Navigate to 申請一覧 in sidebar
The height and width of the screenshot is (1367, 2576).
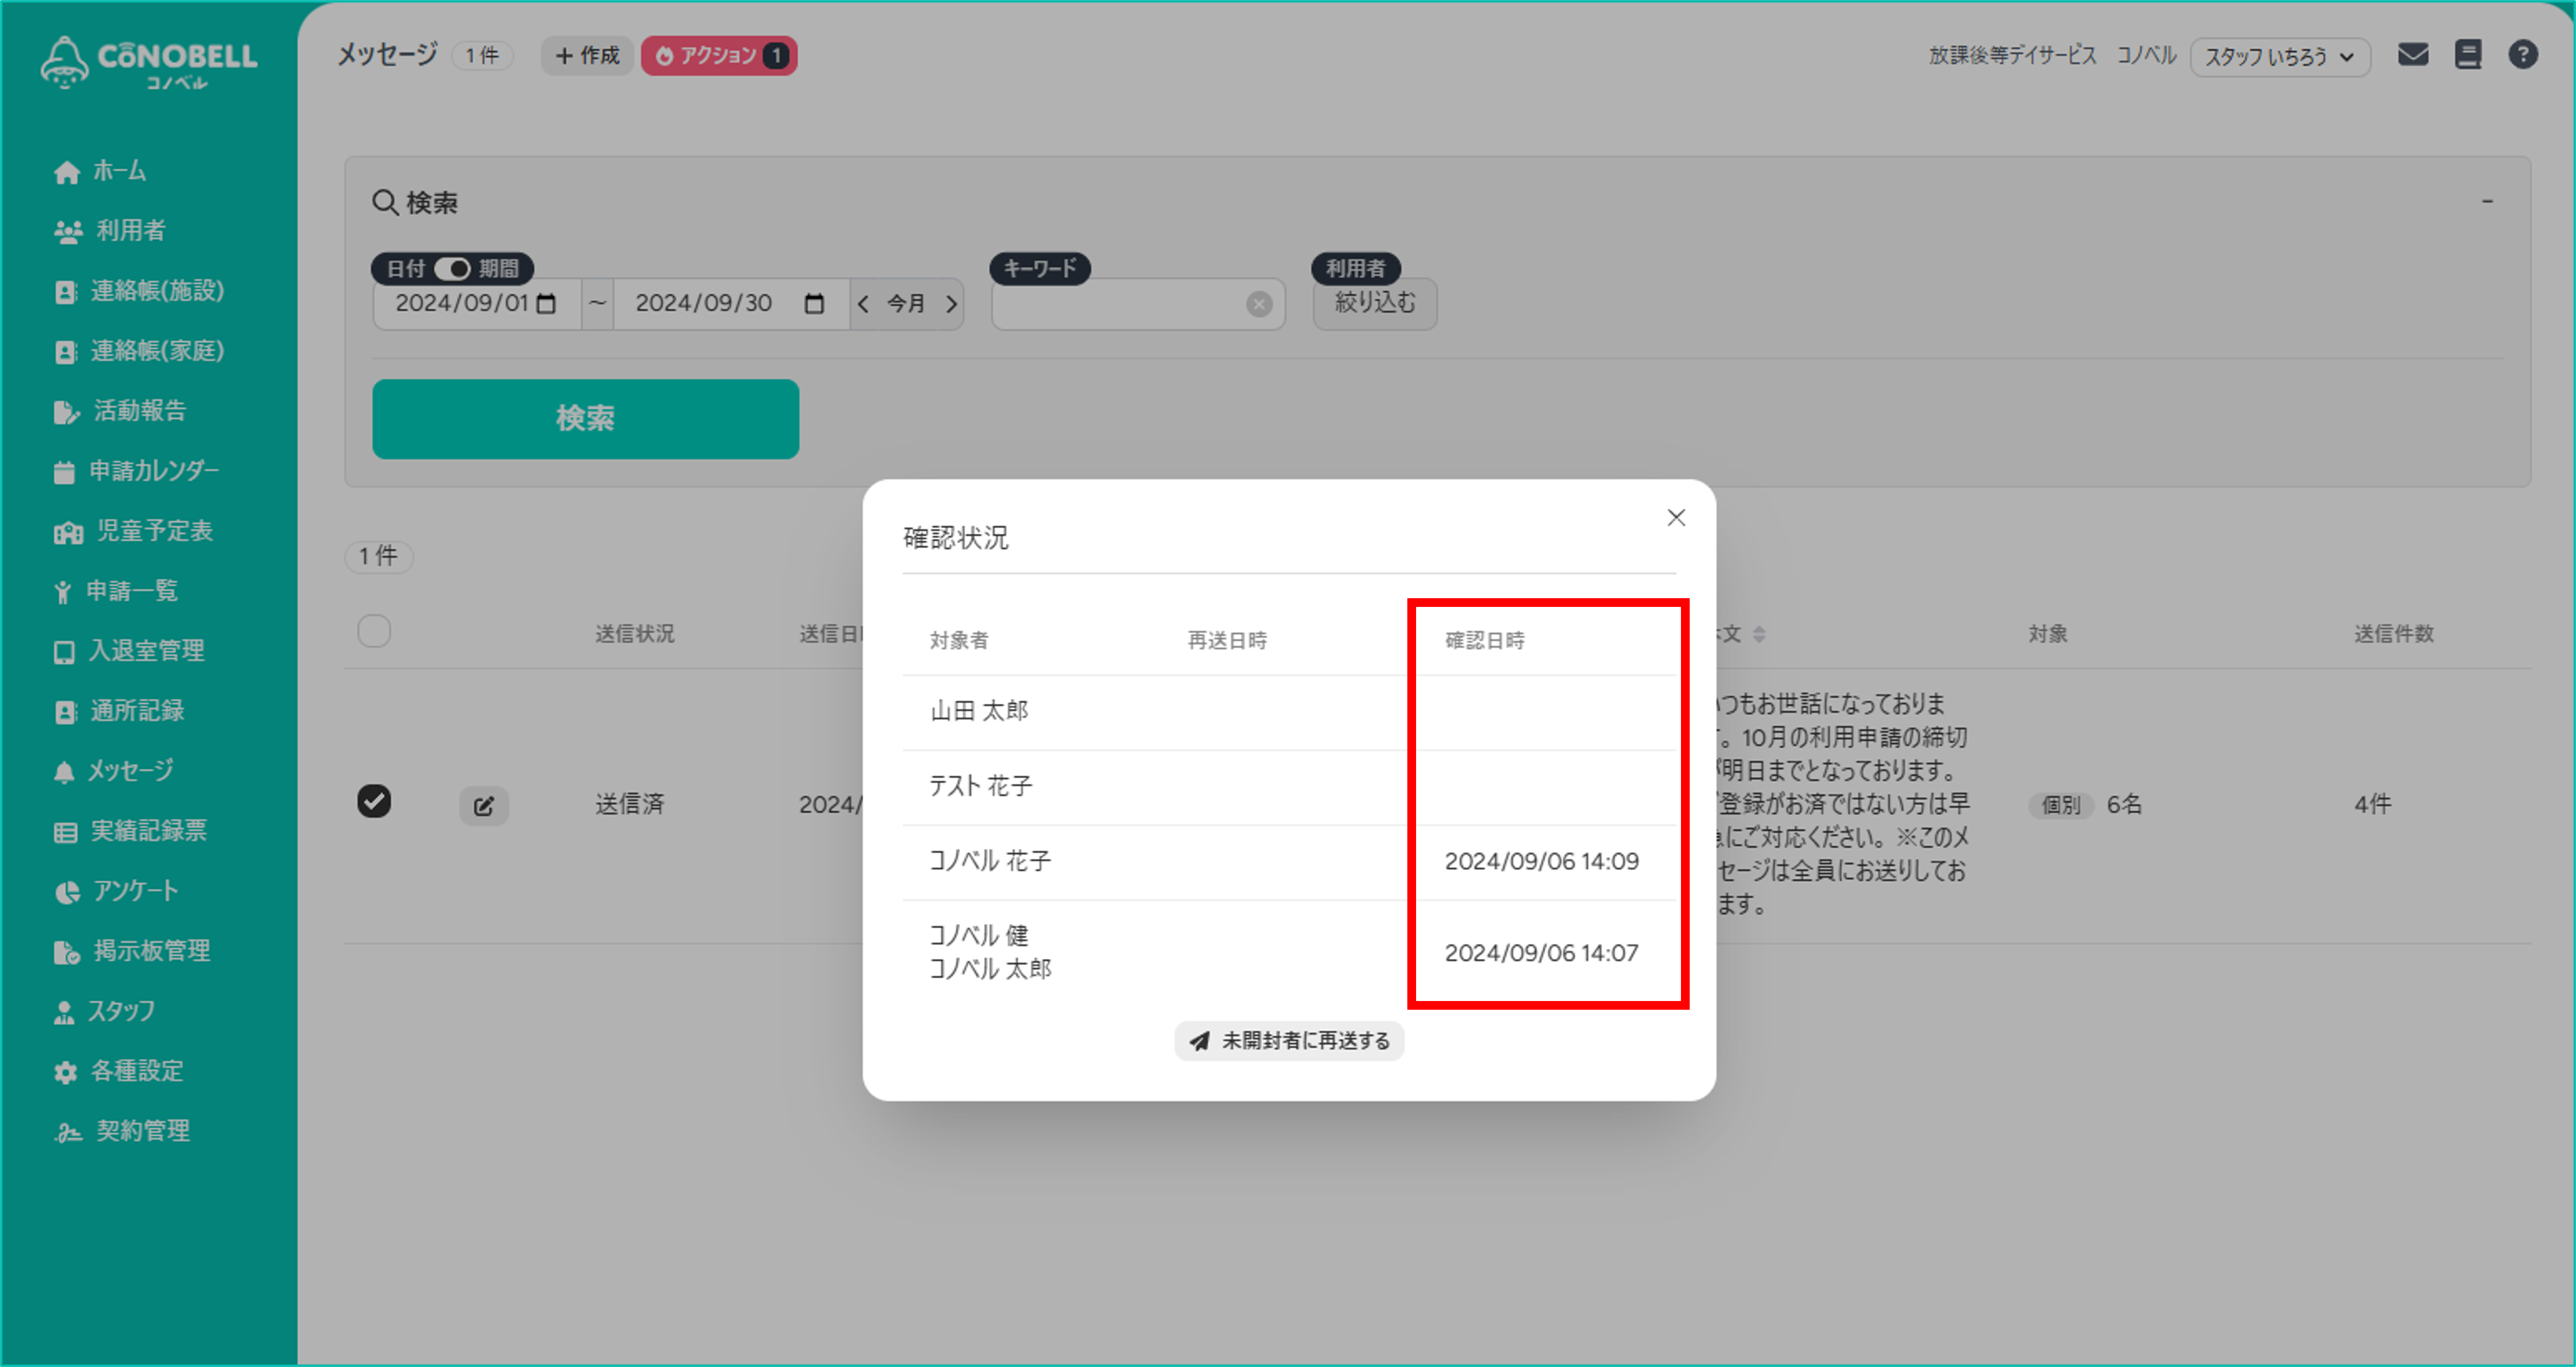pos(116,590)
